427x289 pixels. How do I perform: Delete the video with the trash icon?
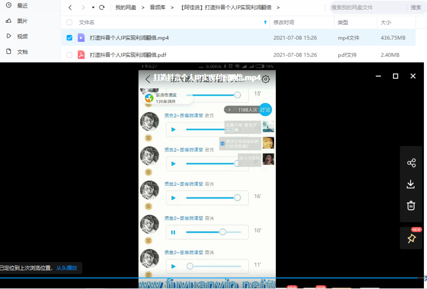point(411,205)
